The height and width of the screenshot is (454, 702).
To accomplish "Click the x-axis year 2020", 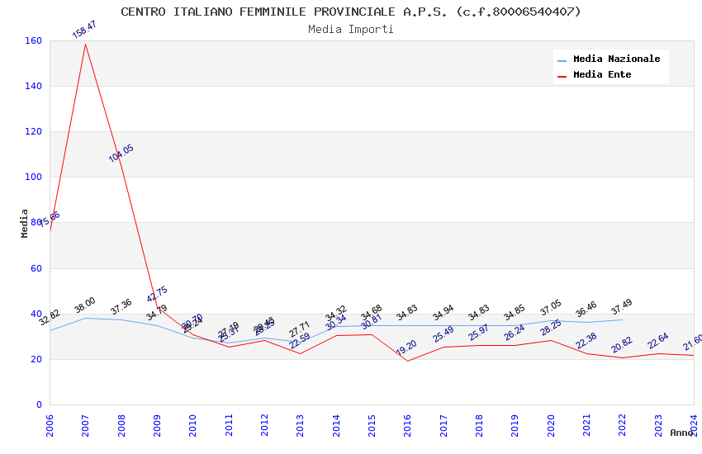I will pyautogui.click(x=550, y=425).
